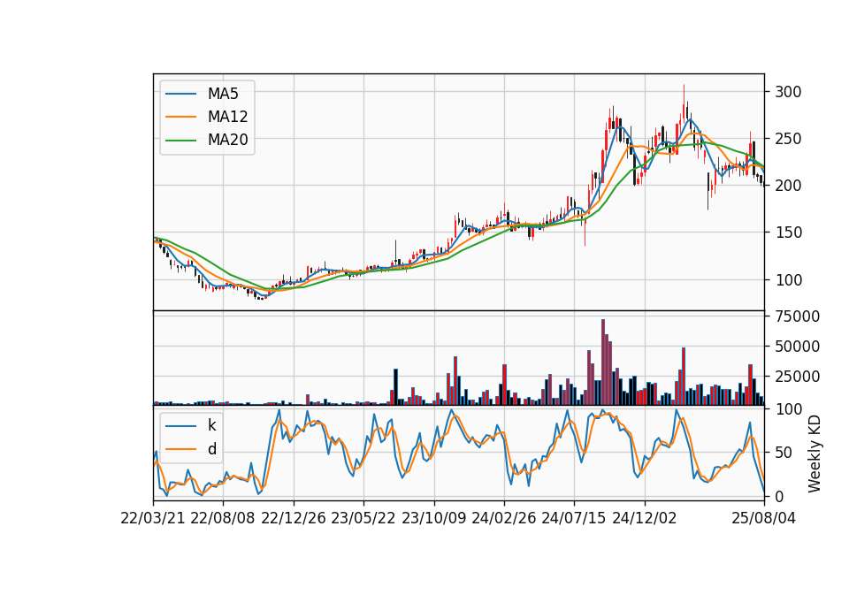Click the 50000 volume axis label
Viewport: 849px width, 610px height.
[x=797, y=347]
